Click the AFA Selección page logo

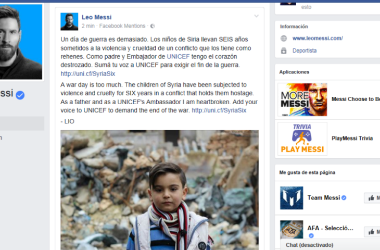point(292,229)
